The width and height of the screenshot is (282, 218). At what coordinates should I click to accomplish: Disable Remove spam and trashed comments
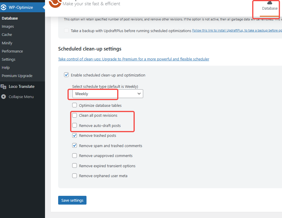pos(75,146)
